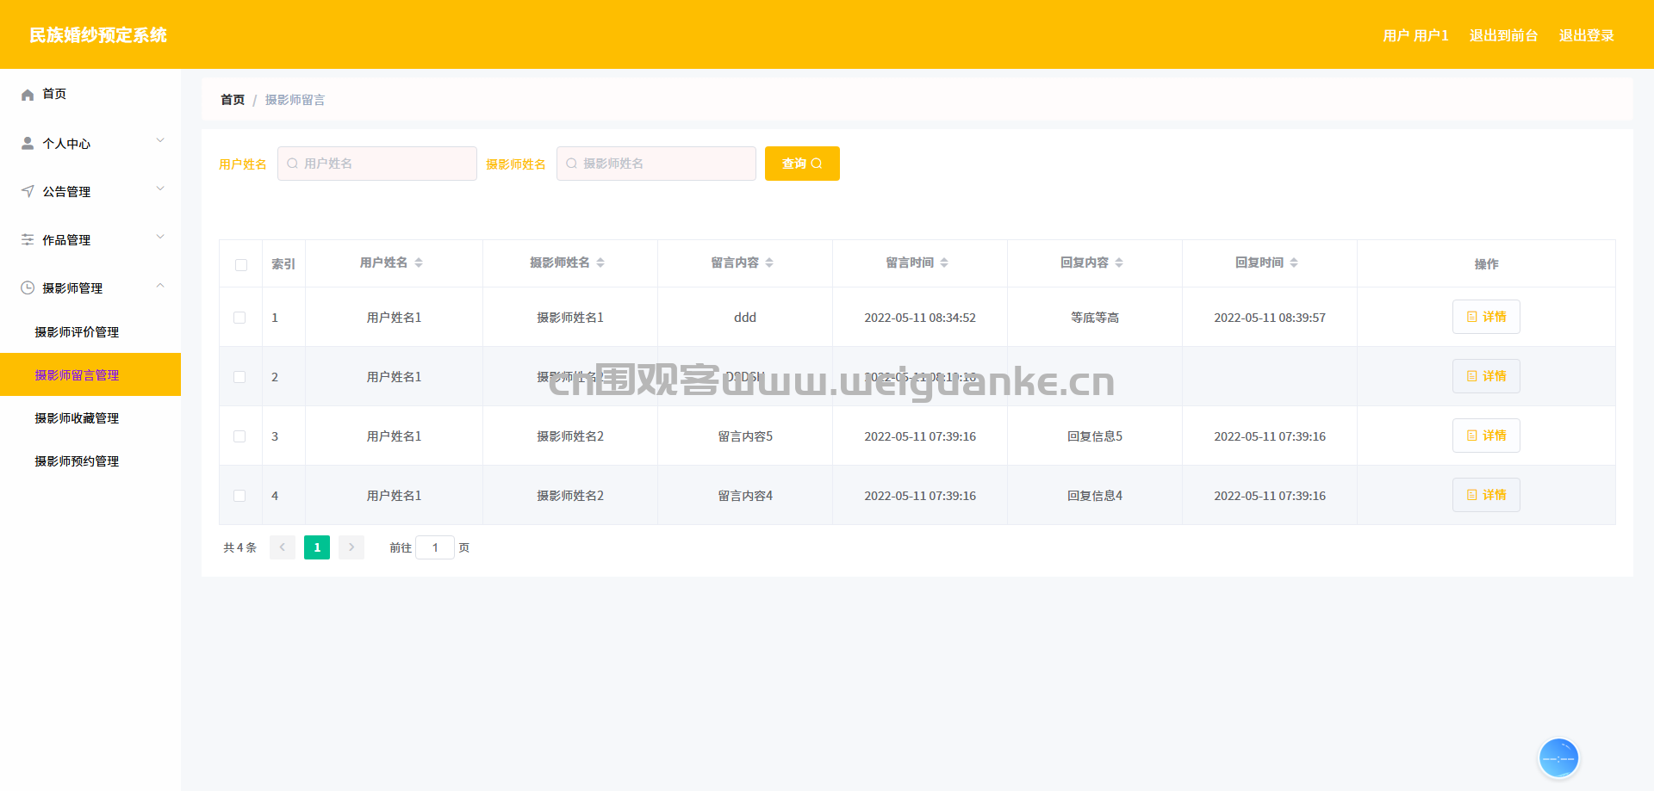The image size is (1654, 791).
Task: Click the cell 等底等高
Action: (x=1095, y=318)
